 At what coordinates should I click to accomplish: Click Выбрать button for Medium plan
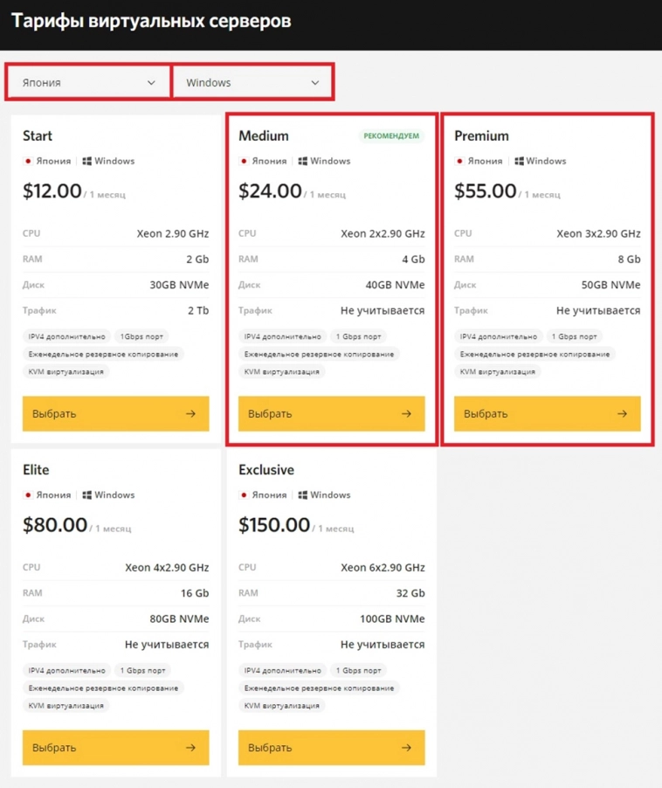click(x=331, y=414)
